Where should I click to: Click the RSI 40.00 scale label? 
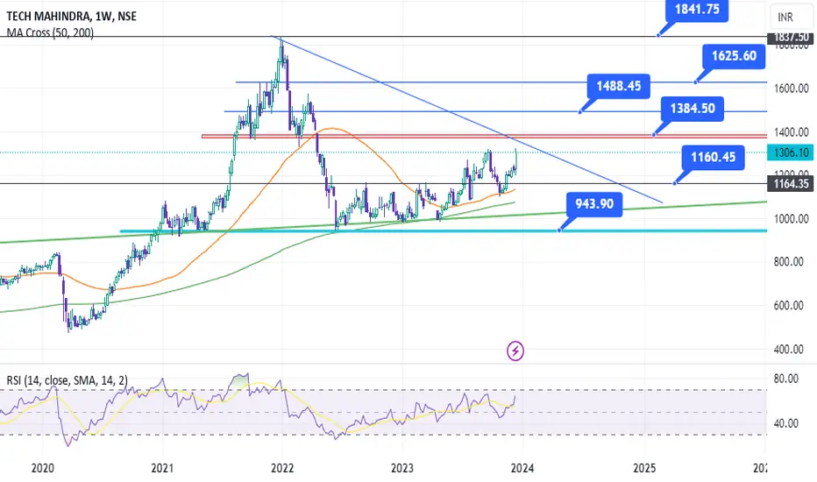click(x=785, y=423)
